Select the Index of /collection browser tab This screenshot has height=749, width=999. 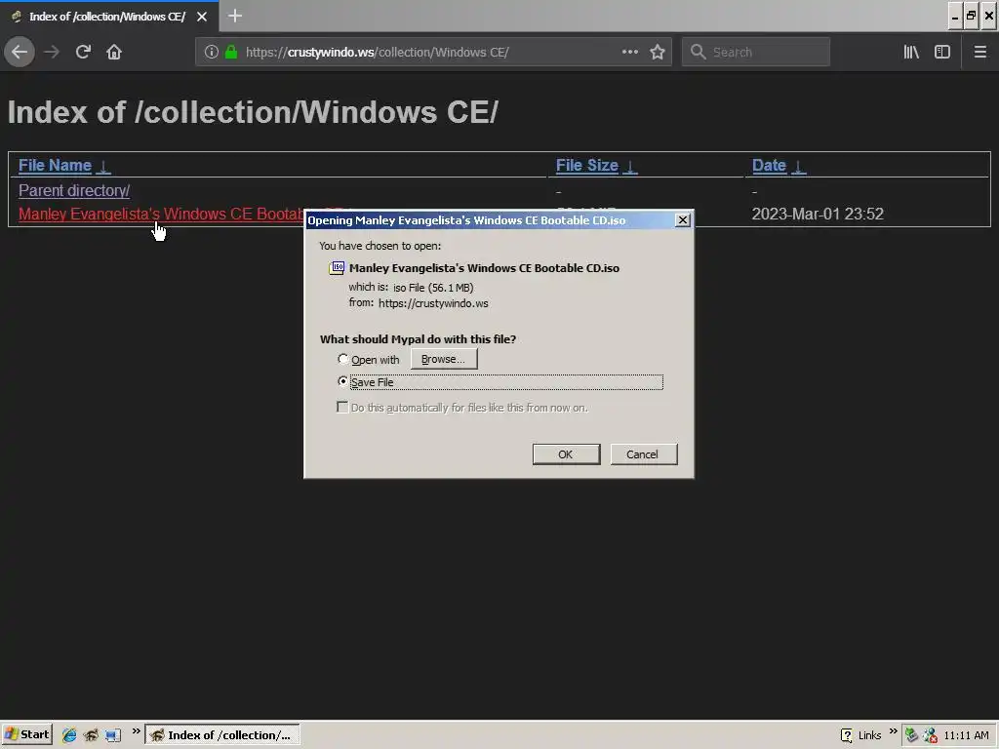[x=109, y=17]
